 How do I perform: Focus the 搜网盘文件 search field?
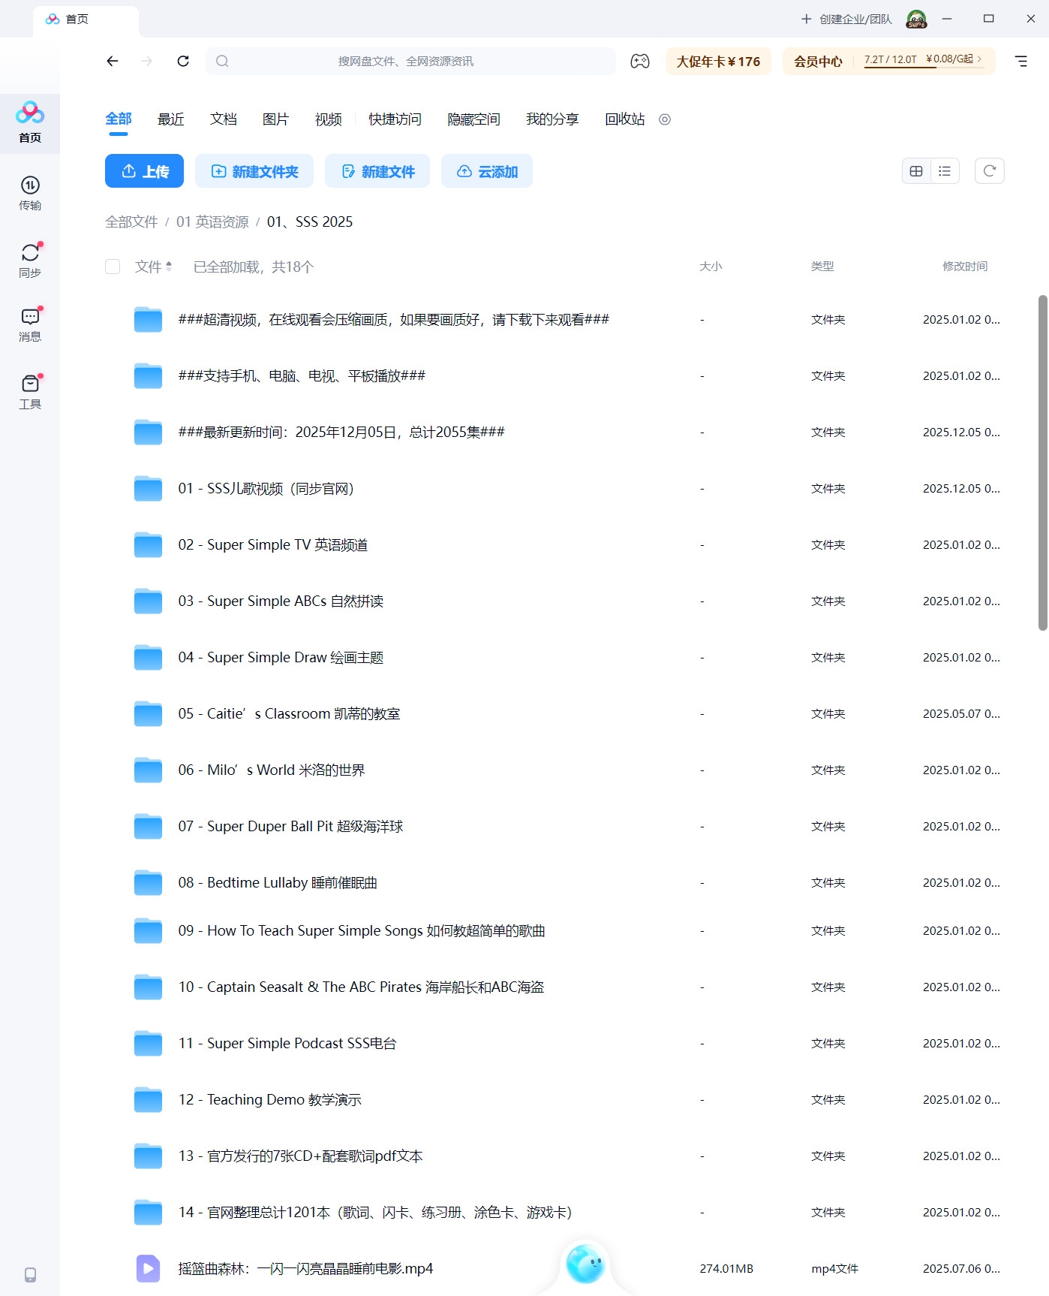410,62
